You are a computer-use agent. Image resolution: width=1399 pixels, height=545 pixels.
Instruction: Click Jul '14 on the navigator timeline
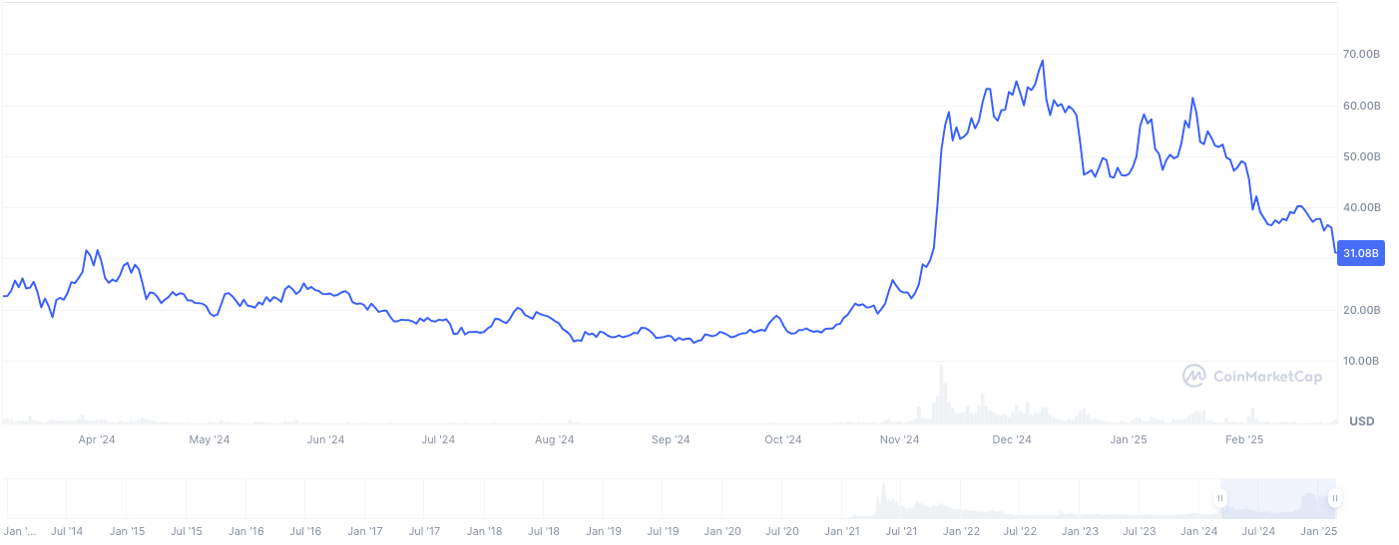coord(66,532)
